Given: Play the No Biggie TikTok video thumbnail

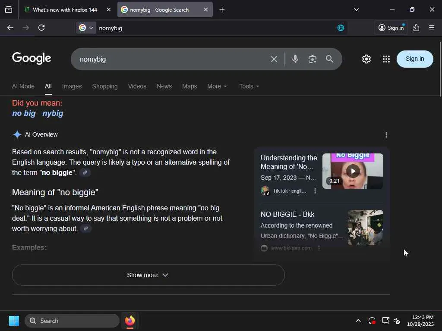Looking at the screenshot, I should click(353, 171).
